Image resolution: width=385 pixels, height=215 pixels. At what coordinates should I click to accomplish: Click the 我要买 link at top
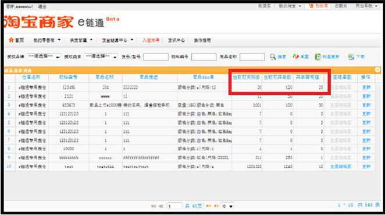[264, 6]
